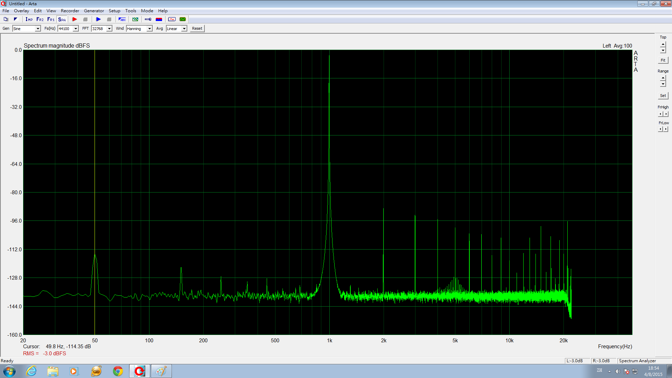Open the Windows Start menu
The image size is (672, 378).
9,371
